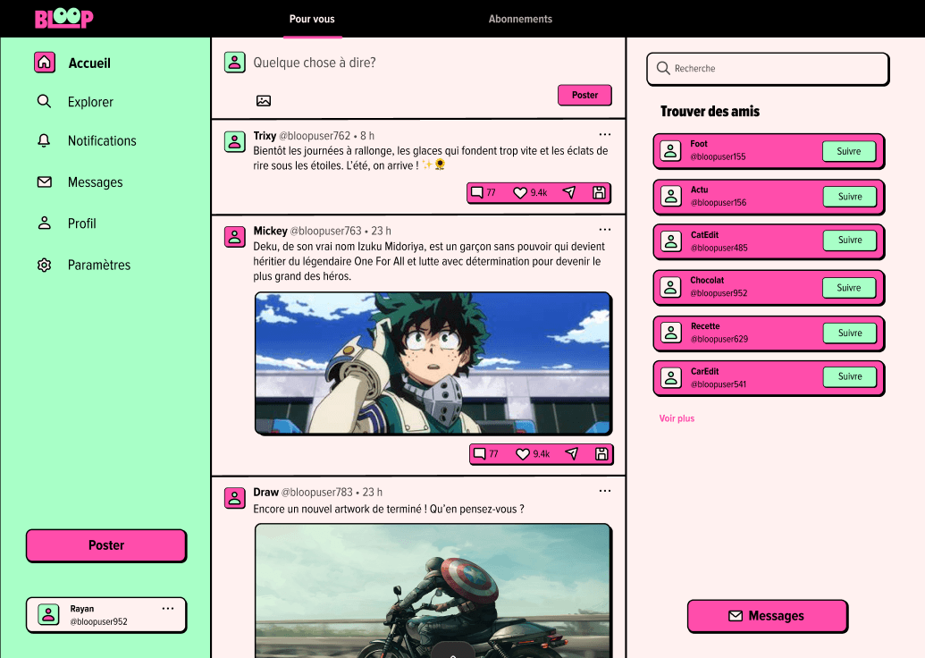Save Trixy's post using the save icon
This screenshot has height=658, width=925.
pyautogui.click(x=599, y=192)
